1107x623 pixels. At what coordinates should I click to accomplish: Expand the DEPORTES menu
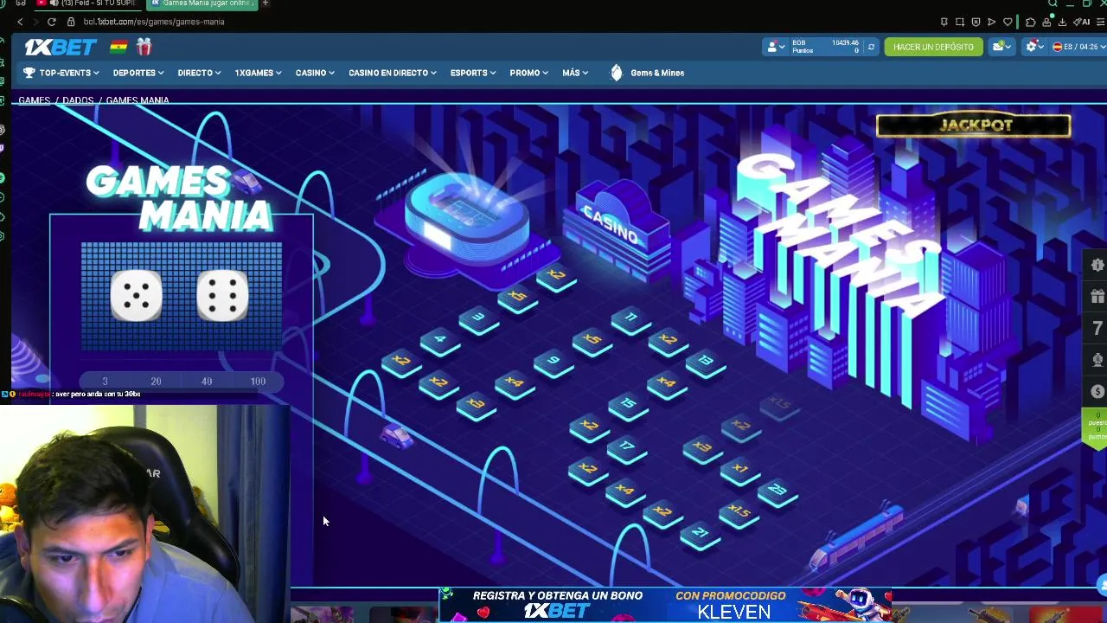click(138, 73)
